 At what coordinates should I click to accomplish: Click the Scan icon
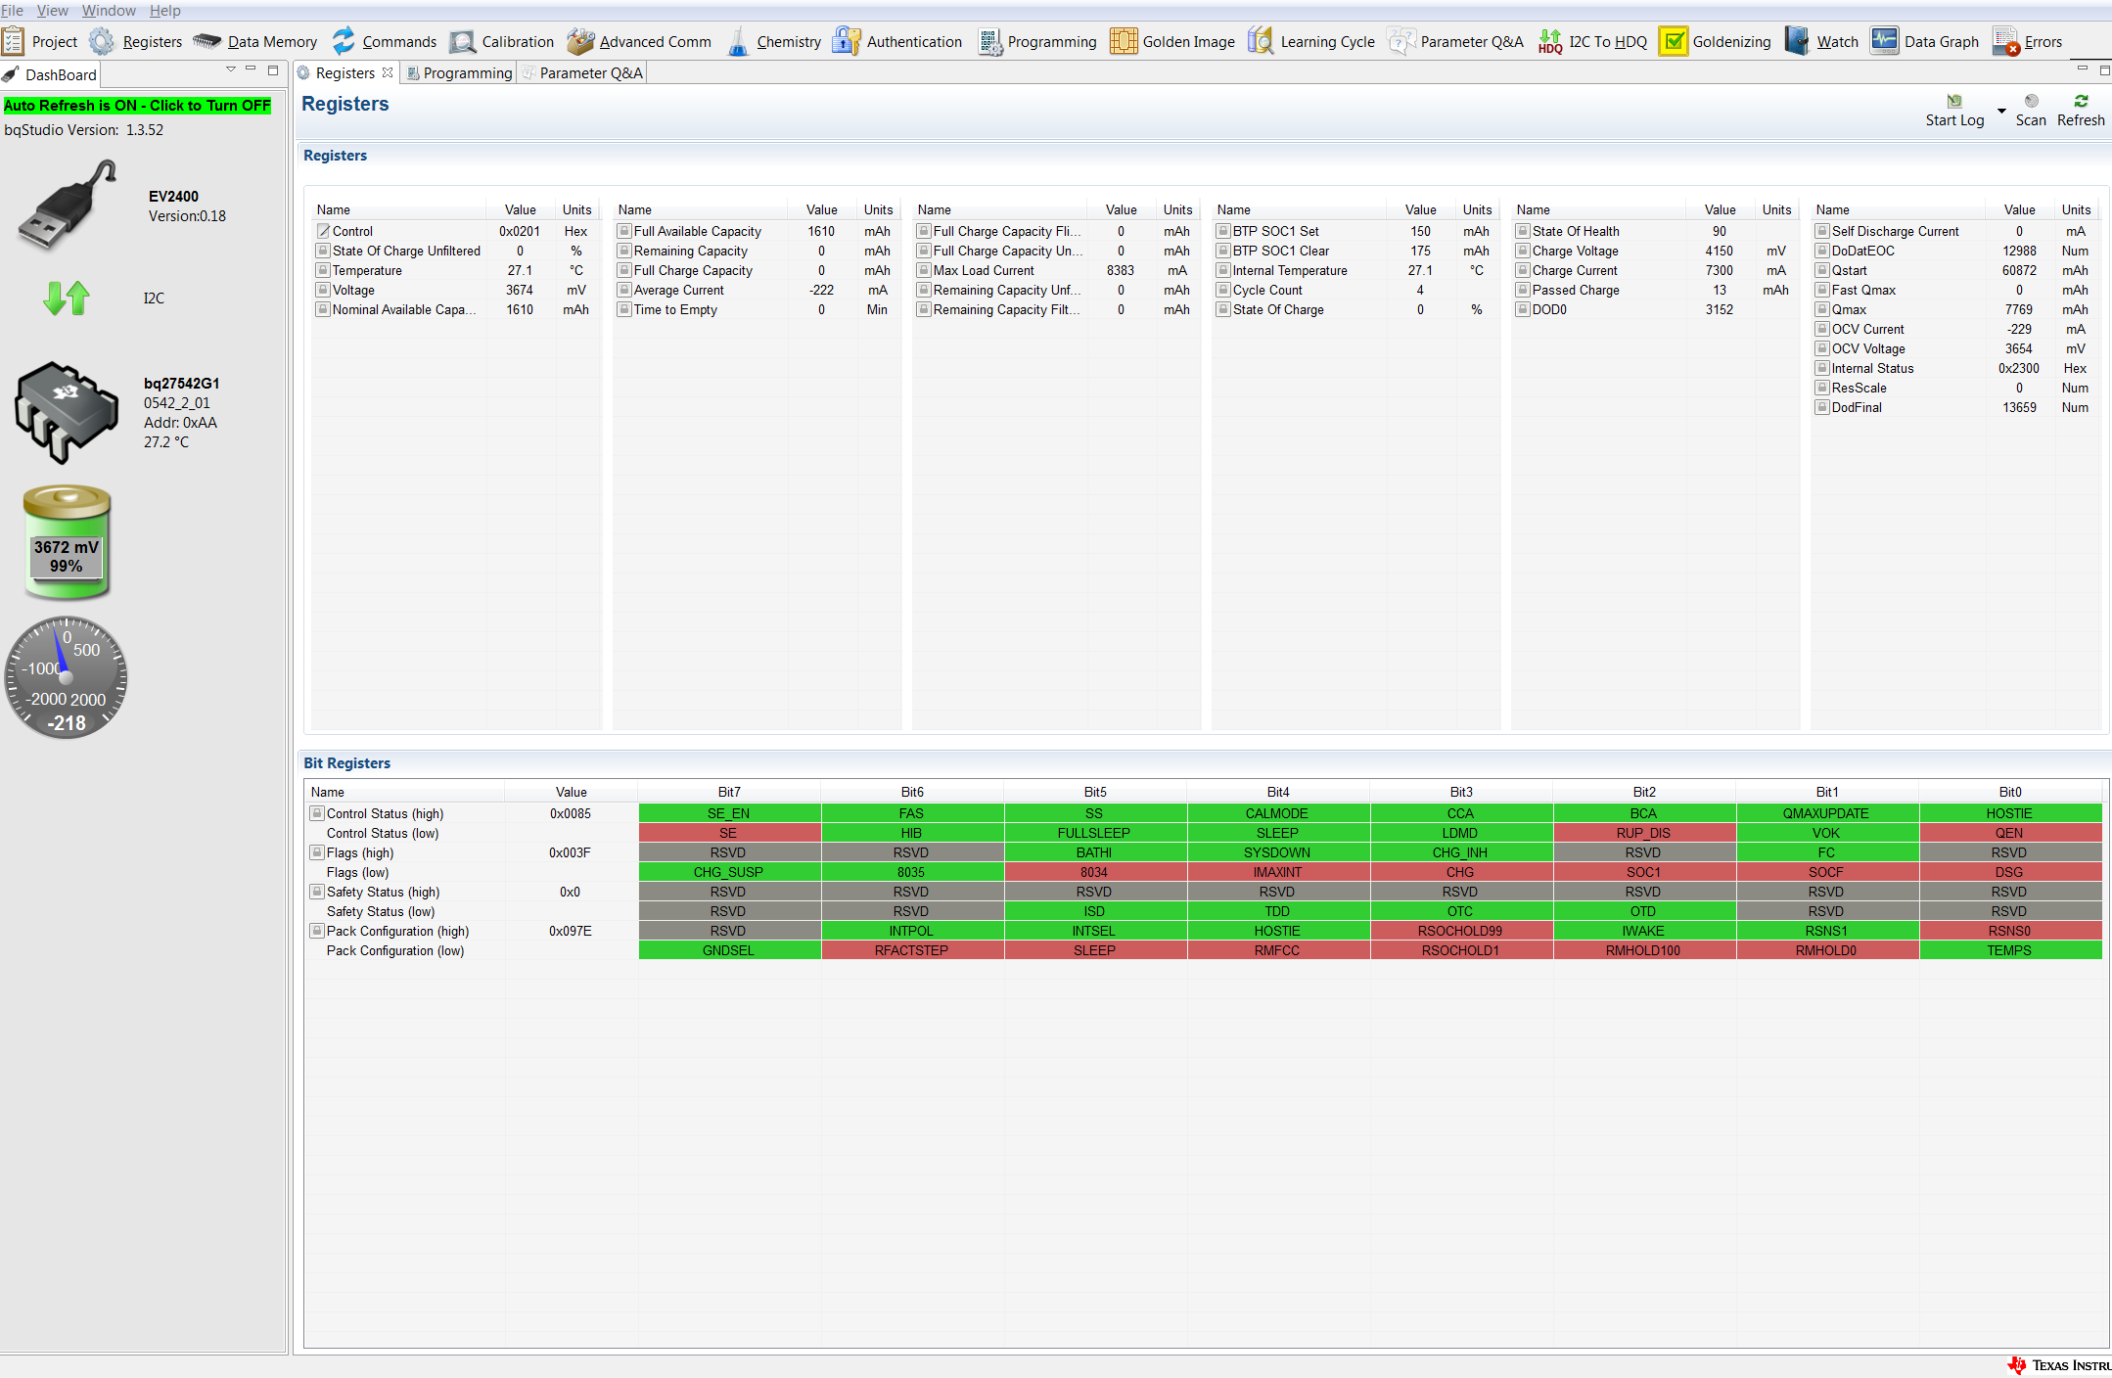(2032, 101)
